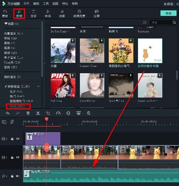Download 果园里的小淘气 via green arrow
The width and height of the screenshot is (179, 186).
pos(131,41)
